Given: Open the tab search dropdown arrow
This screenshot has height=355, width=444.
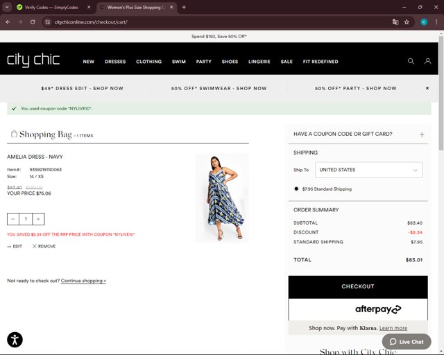Looking at the screenshot, I should click(x=7, y=8).
